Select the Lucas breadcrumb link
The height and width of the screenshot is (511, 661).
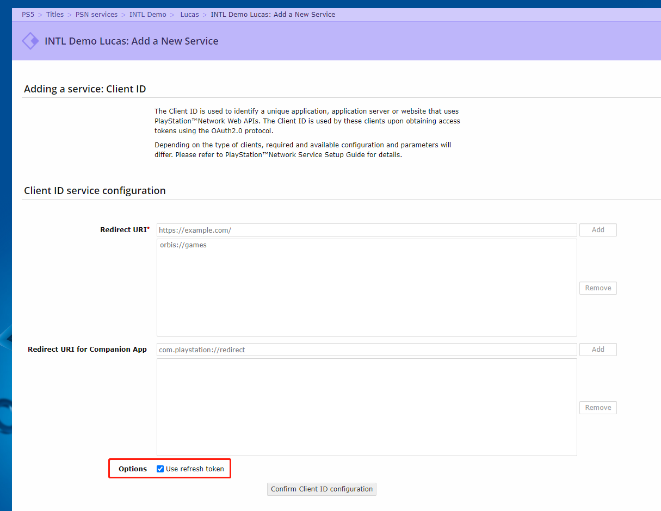pos(189,15)
